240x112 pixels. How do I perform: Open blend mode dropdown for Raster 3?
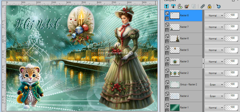[x=214, y=62]
